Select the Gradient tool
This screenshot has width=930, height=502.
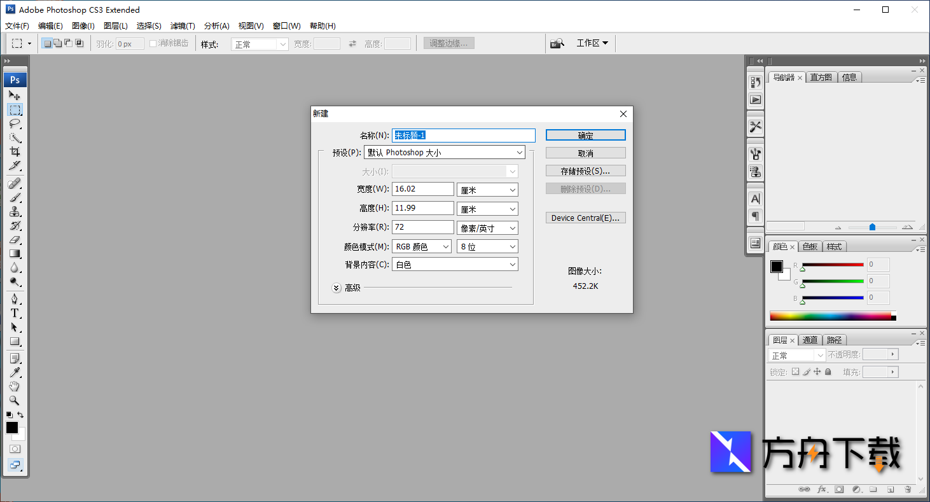[x=15, y=253]
